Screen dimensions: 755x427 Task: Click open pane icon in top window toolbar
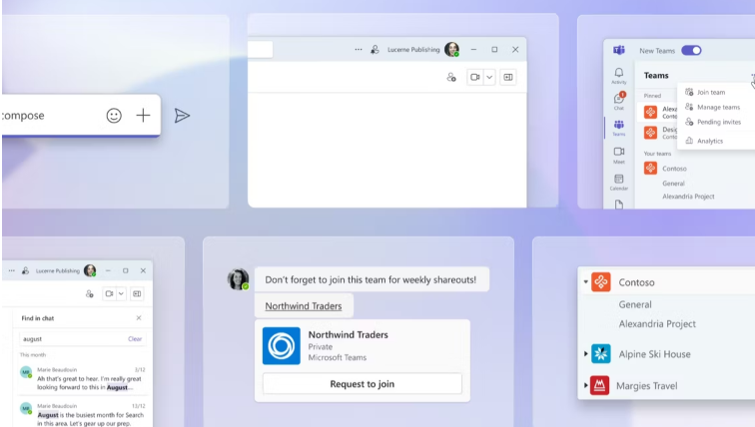tap(508, 77)
